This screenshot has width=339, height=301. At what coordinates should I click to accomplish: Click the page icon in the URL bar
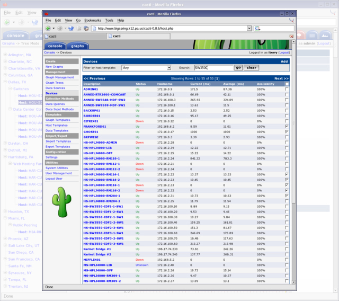[x=94, y=28]
